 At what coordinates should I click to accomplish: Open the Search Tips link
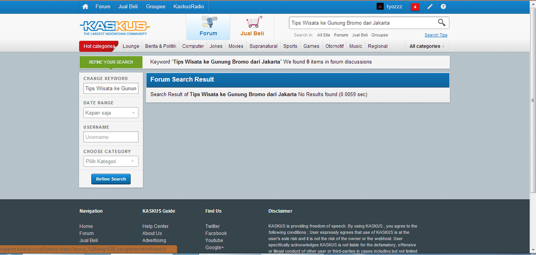(x=436, y=35)
